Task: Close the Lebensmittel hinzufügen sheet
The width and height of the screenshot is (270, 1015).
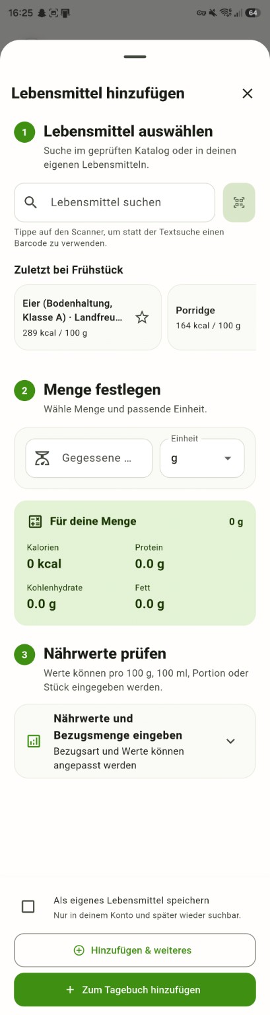Action: click(x=248, y=93)
